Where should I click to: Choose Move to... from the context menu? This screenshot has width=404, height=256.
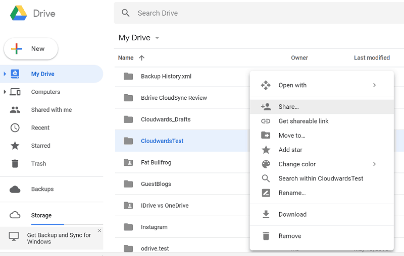click(322, 136)
